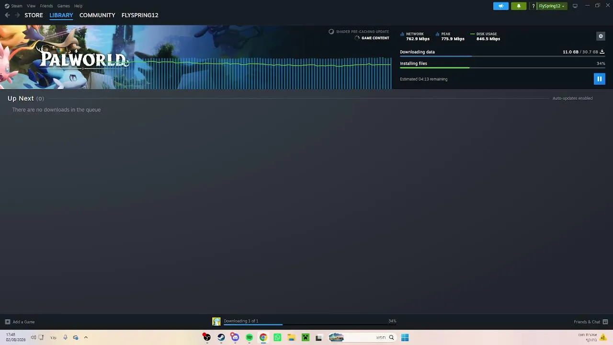613x345 pixels.
Task: Open Friends & Chat
Action: point(591,322)
